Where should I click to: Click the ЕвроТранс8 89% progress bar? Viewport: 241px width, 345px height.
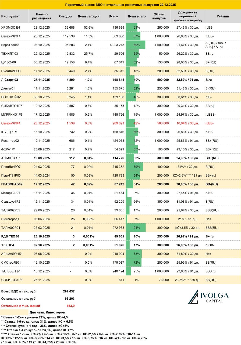pos(136,45)
